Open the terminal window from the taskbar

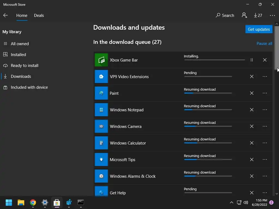[81, 202]
